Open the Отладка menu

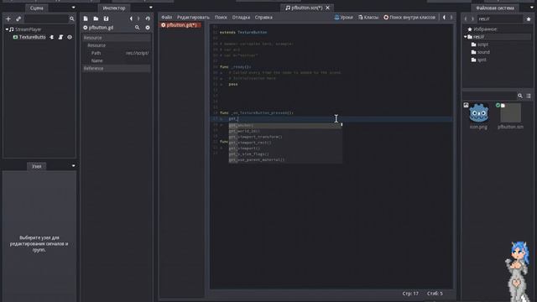[x=241, y=17]
